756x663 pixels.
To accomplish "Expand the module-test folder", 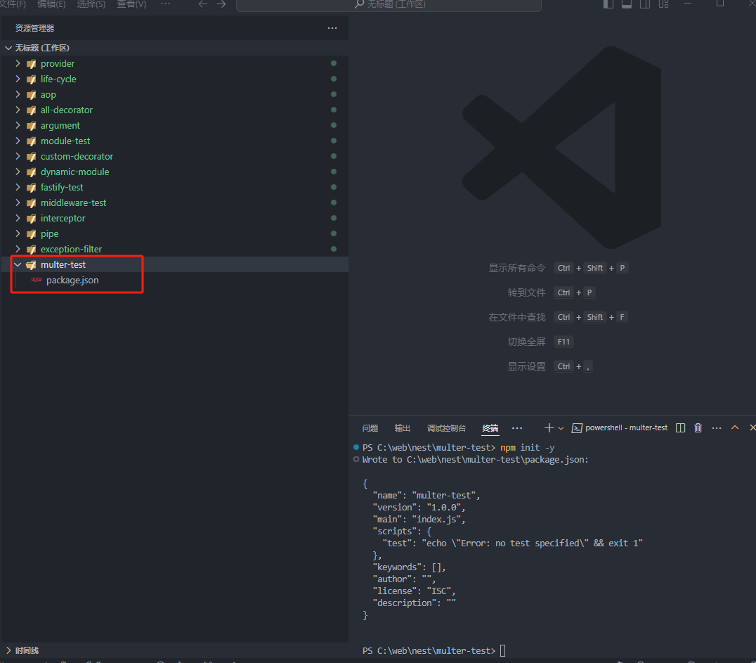I will [18, 141].
